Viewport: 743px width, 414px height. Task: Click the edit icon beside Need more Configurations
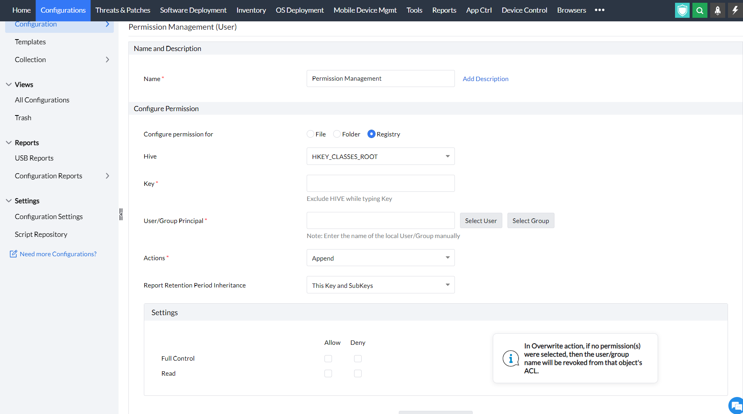tap(13, 254)
